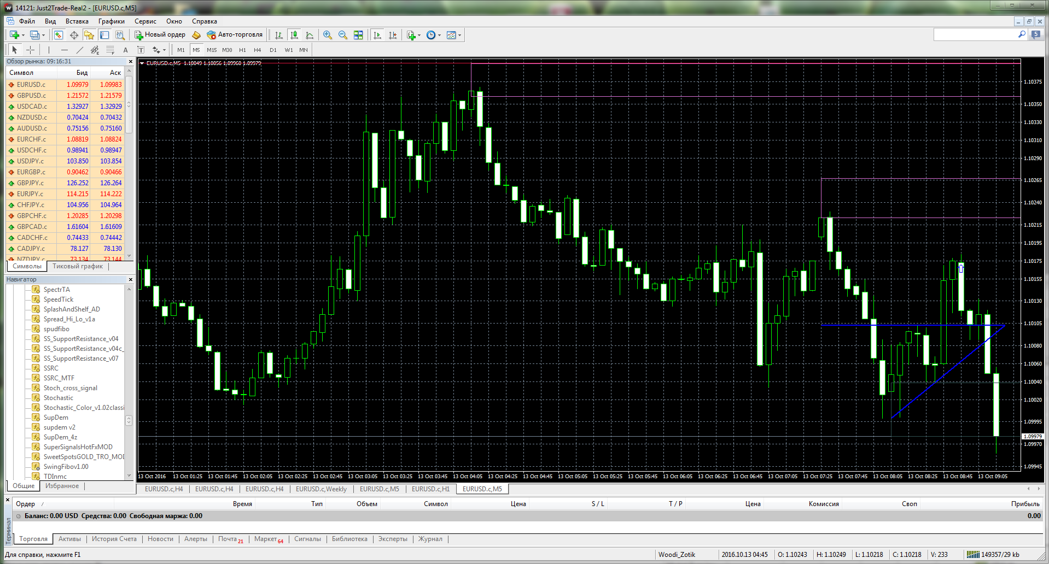Expand the Profiles dropdown arrow

pyautogui.click(x=43, y=35)
